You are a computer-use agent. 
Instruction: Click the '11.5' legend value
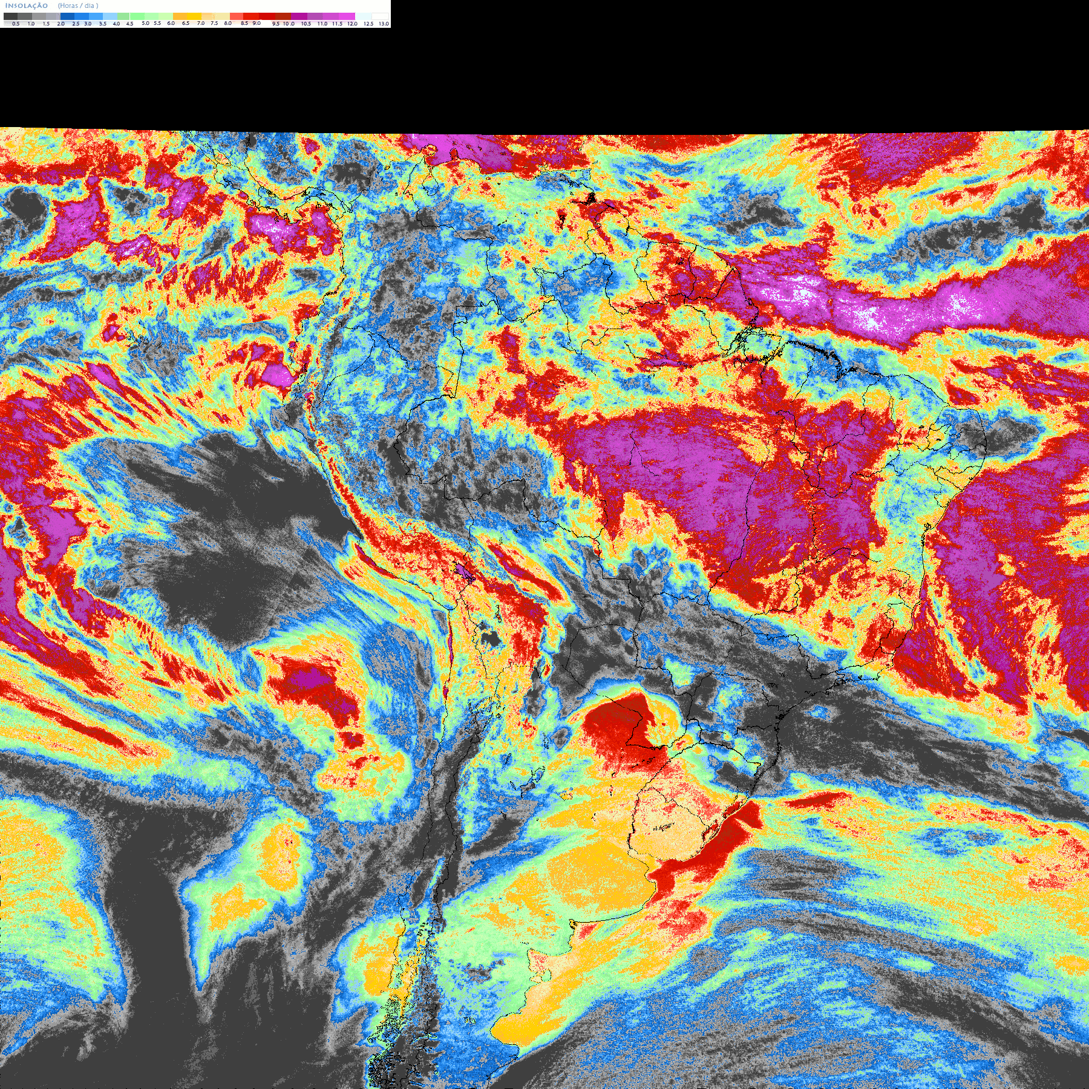tap(337, 24)
